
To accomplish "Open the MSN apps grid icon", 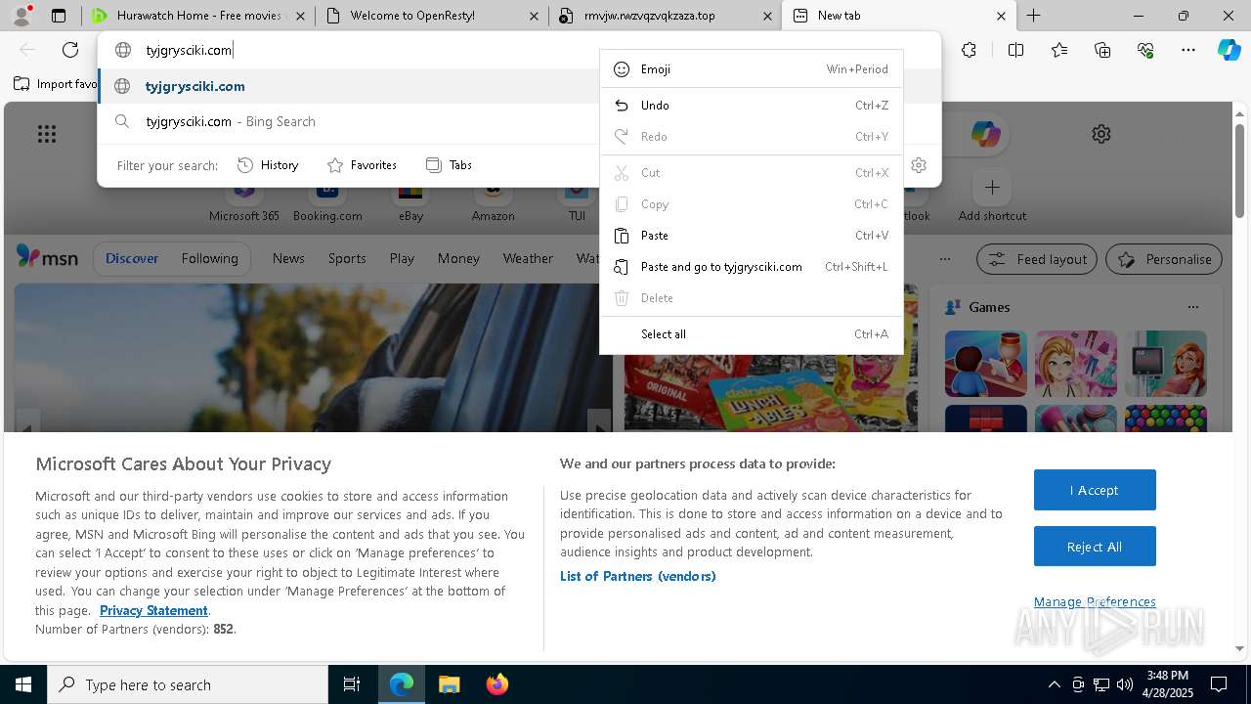I will pyautogui.click(x=47, y=134).
